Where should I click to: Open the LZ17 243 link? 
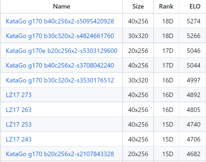(x=19, y=139)
